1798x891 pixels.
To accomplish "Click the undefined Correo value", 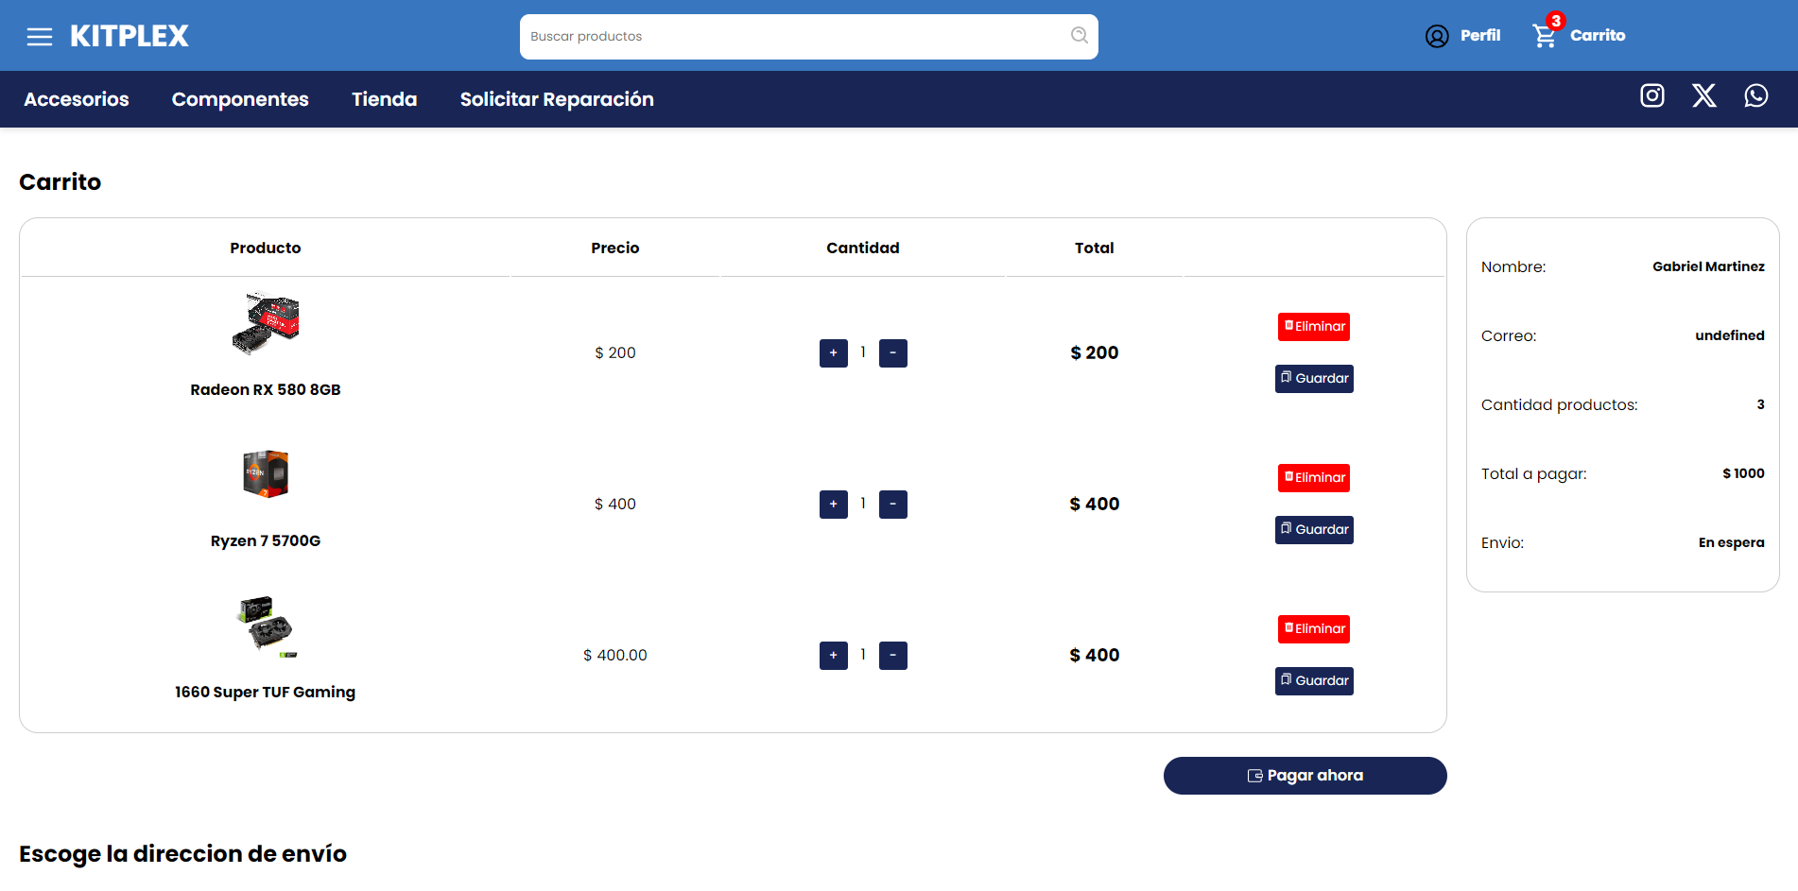I will tap(1730, 335).
